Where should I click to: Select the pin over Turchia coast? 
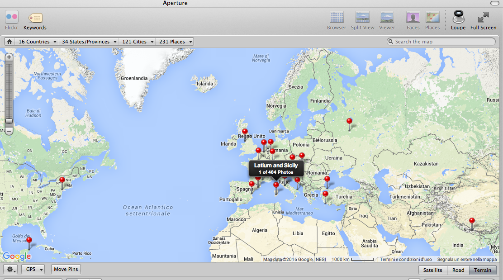pyautogui.click(x=325, y=194)
